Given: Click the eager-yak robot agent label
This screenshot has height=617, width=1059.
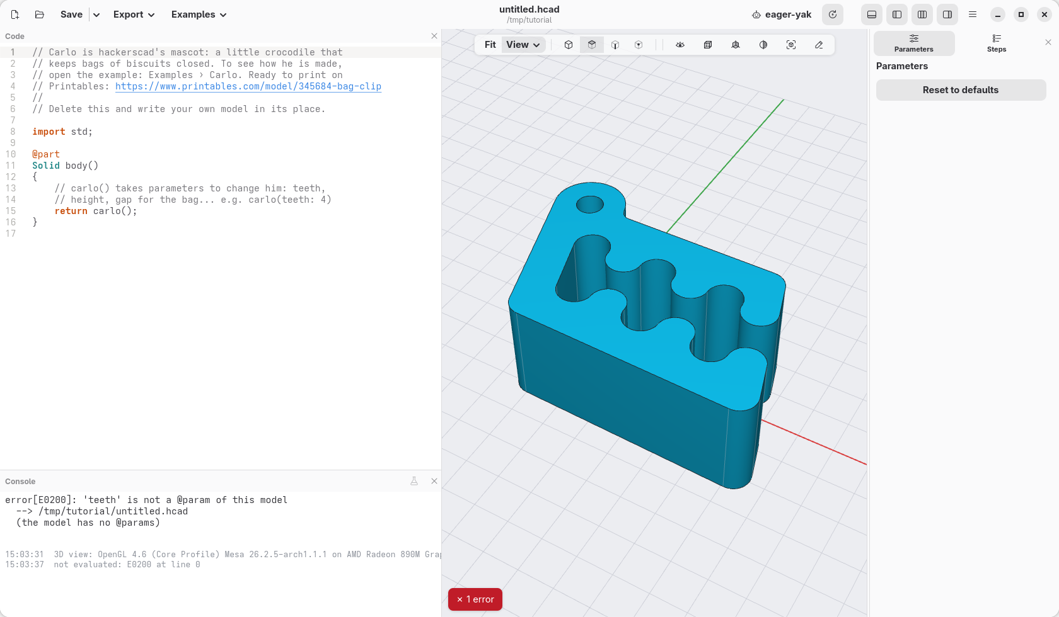Looking at the screenshot, I should coord(782,14).
